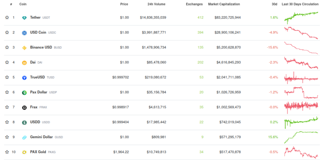The height and width of the screenshot is (160, 327).
Task: Click the TrueUSD logo icon
Action: 24,77
